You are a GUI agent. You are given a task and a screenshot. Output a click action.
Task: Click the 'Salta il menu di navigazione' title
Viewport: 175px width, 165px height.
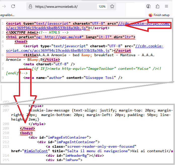(98, 151)
